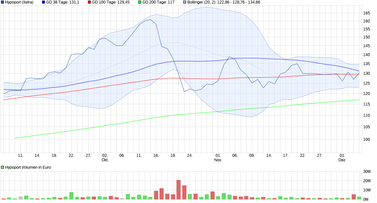Click the '02. Okt.' date axis label

[x=105, y=158]
